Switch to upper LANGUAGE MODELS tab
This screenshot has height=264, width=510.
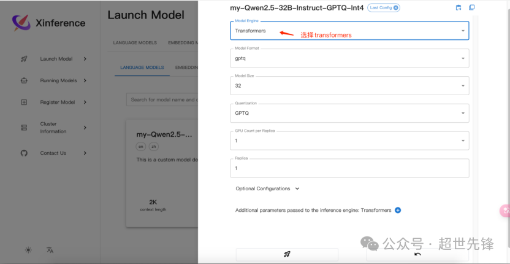(x=135, y=43)
